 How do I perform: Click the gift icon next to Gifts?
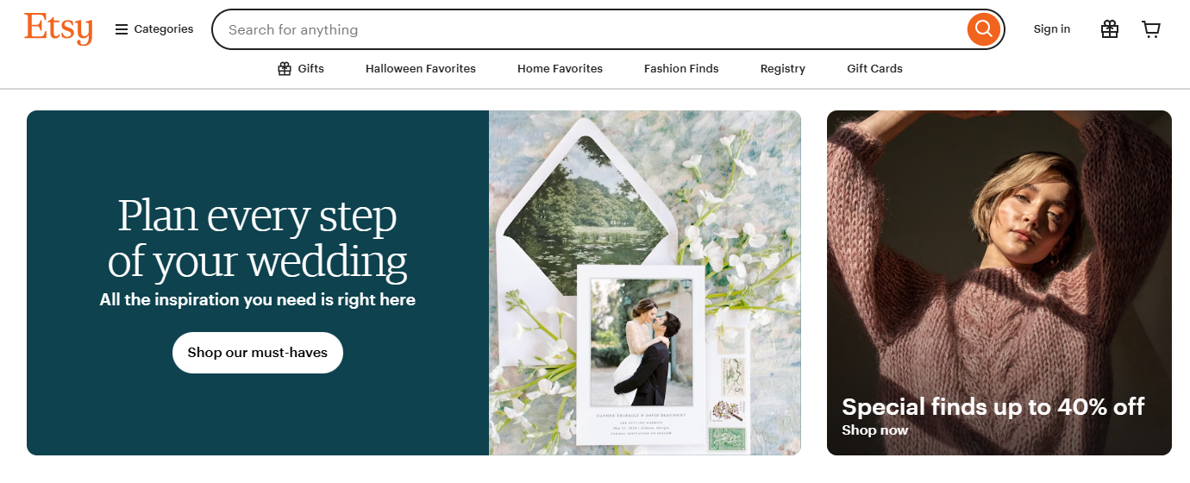pos(285,69)
